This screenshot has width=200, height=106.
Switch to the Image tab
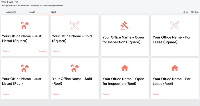[32, 12]
